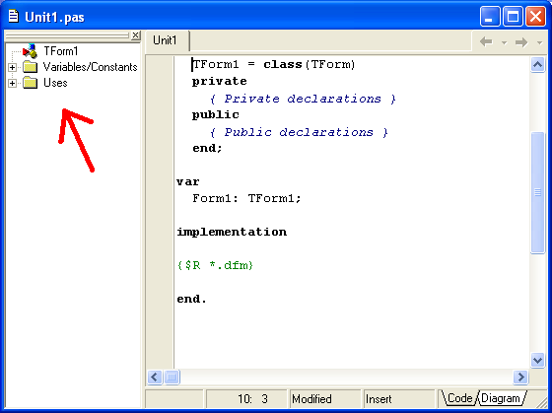
Task: Select the Variables/Constants tree item
Action: (90, 67)
